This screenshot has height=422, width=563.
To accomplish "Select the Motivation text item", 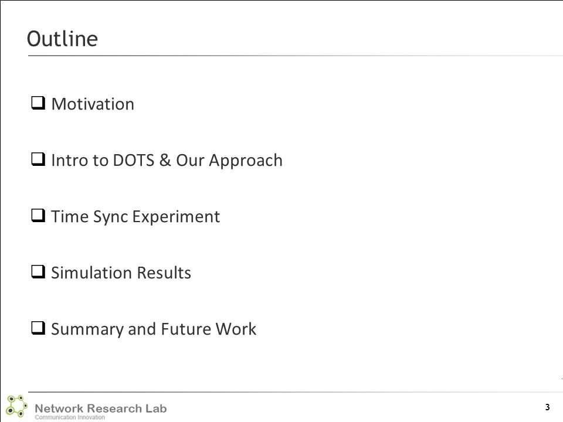I will pos(93,104).
